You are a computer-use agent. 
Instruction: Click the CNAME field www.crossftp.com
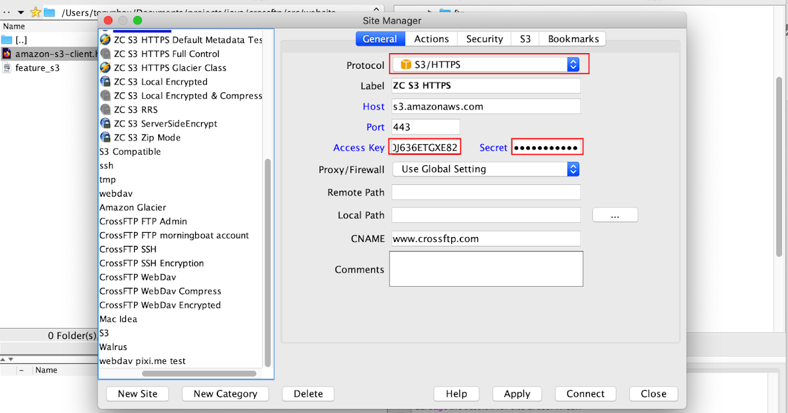(486, 239)
